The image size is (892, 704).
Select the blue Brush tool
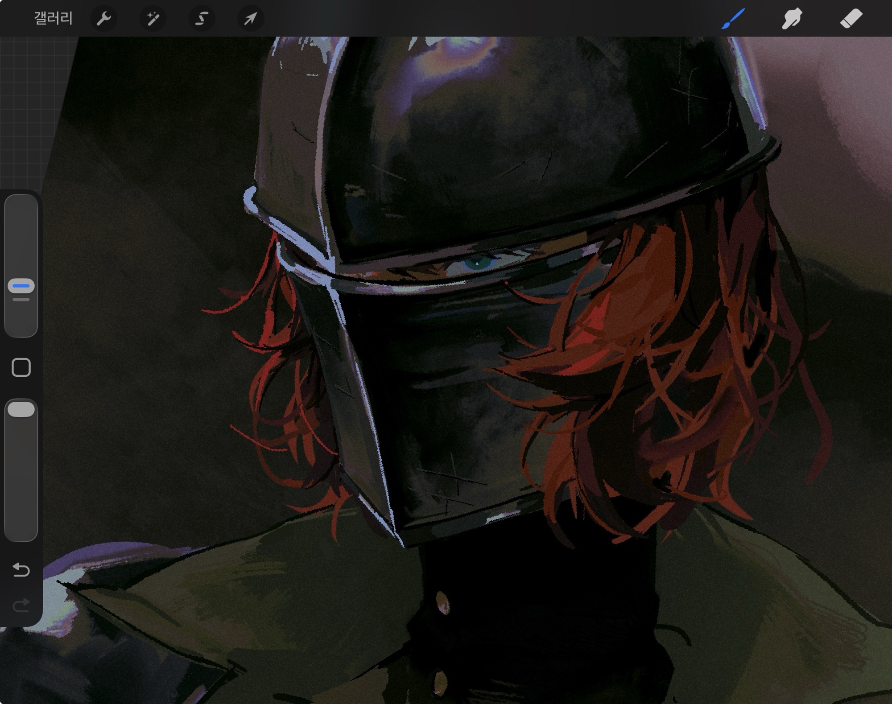pyautogui.click(x=733, y=19)
